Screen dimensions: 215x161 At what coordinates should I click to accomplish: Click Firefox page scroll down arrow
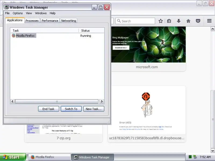[x=213, y=151]
